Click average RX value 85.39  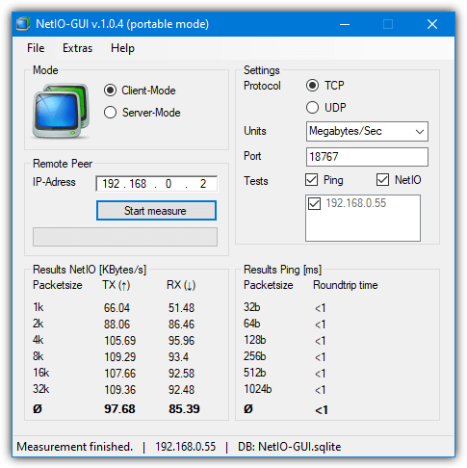(x=184, y=409)
